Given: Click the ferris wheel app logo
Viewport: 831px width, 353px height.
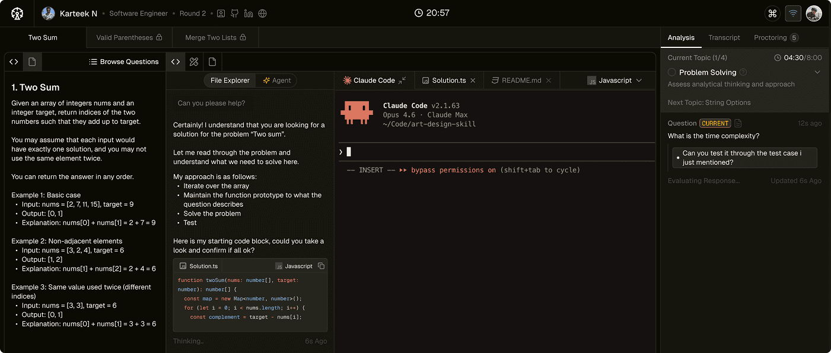Looking at the screenshot, I should click(x=17, y=13).
